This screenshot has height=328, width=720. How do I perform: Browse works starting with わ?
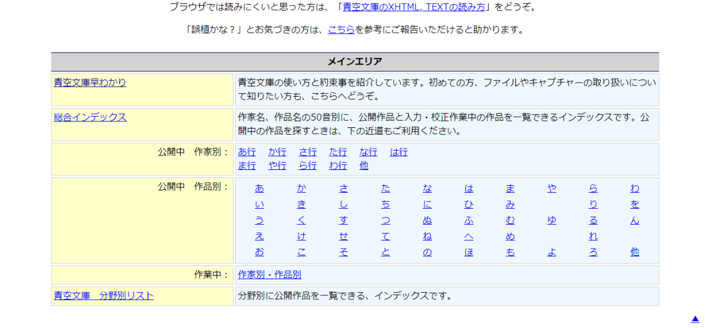click(x=635, y=188)
